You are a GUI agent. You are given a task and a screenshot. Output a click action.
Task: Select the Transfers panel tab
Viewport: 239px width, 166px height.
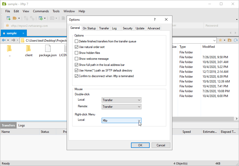(8, 125)
